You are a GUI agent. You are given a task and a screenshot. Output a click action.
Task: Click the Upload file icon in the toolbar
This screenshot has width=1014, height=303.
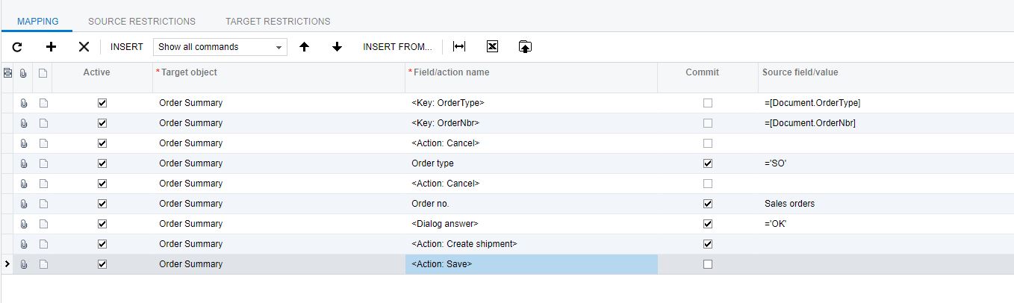pos(525,46)
